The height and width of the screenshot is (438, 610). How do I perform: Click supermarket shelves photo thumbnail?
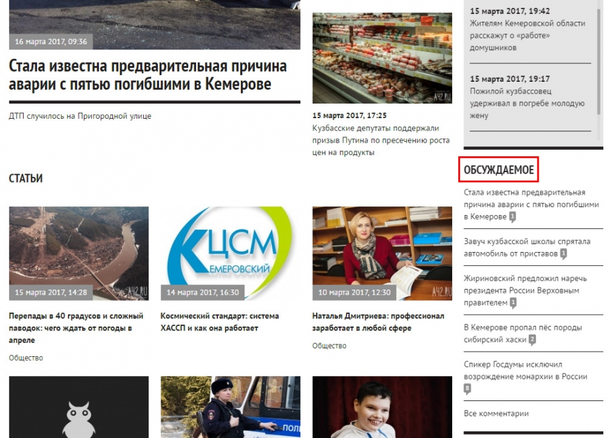[382, 58]
